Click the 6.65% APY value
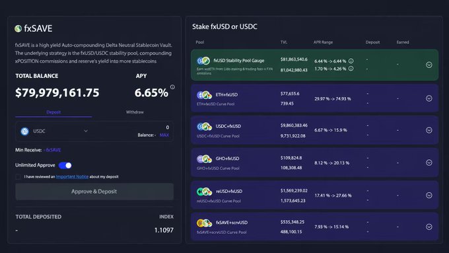The image size is (449, 253). coord(151,92)
